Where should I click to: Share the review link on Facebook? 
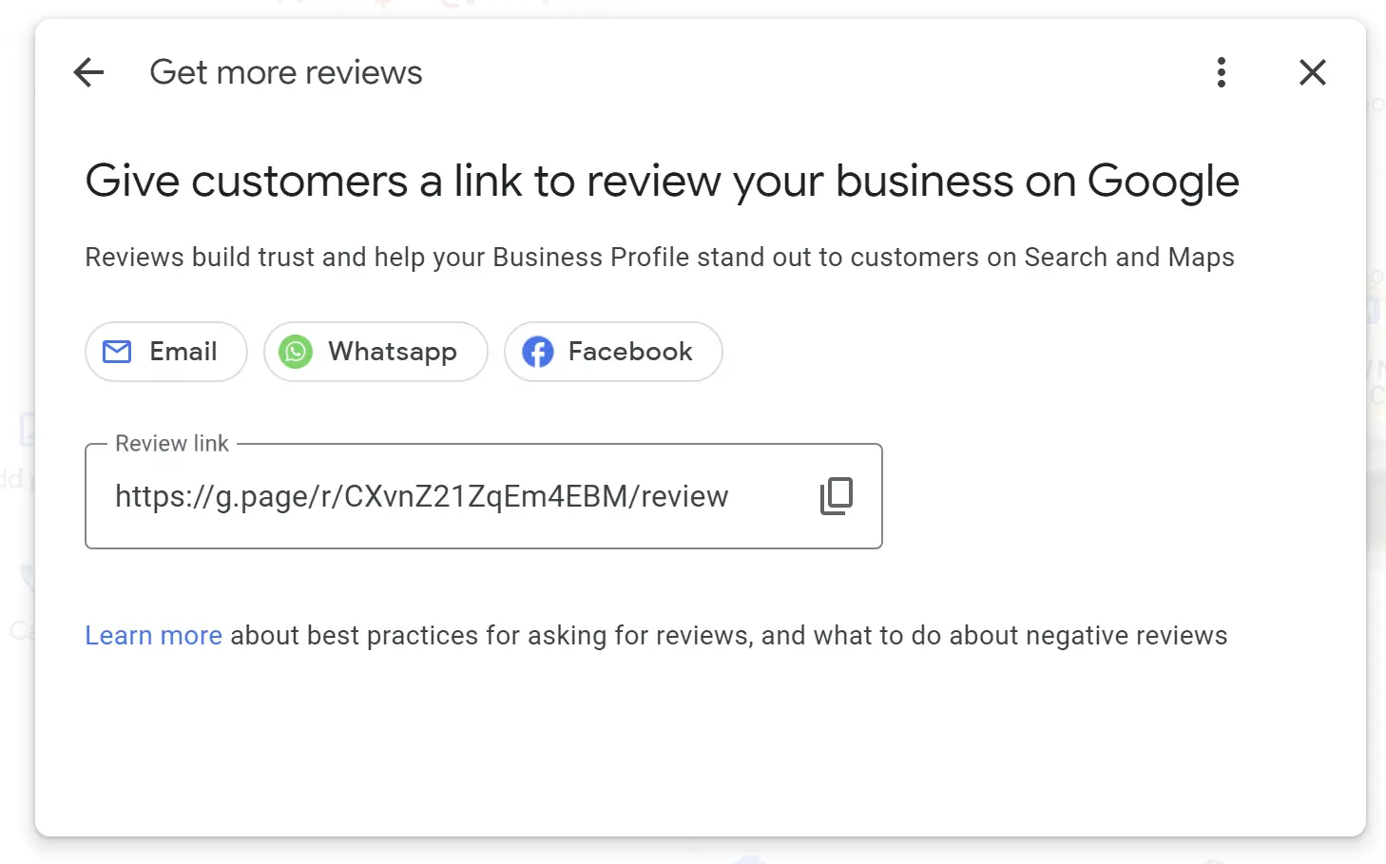pos(612,352)
